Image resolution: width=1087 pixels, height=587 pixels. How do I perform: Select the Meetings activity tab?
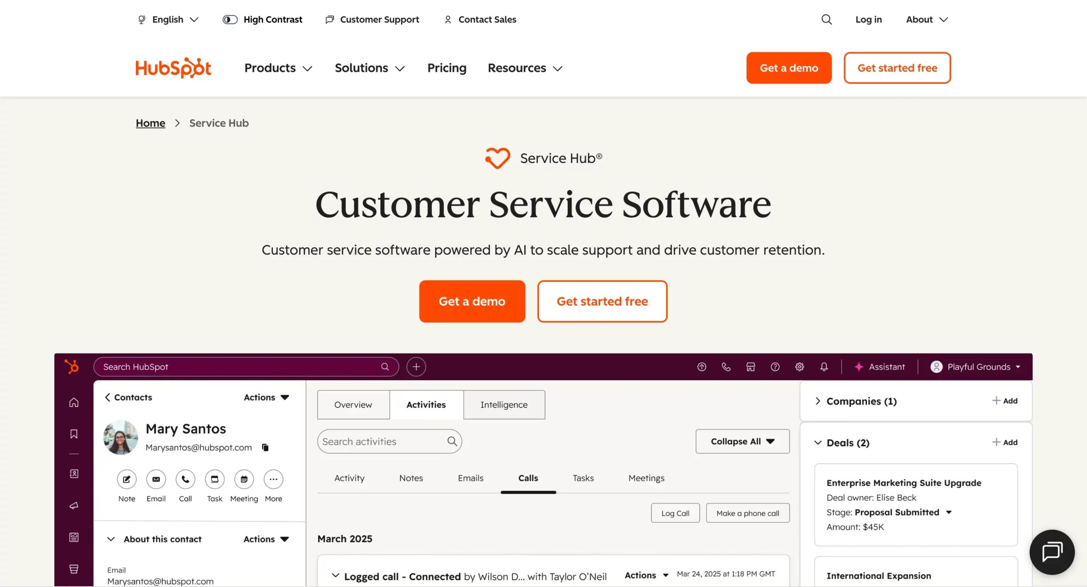pos(646,478)
